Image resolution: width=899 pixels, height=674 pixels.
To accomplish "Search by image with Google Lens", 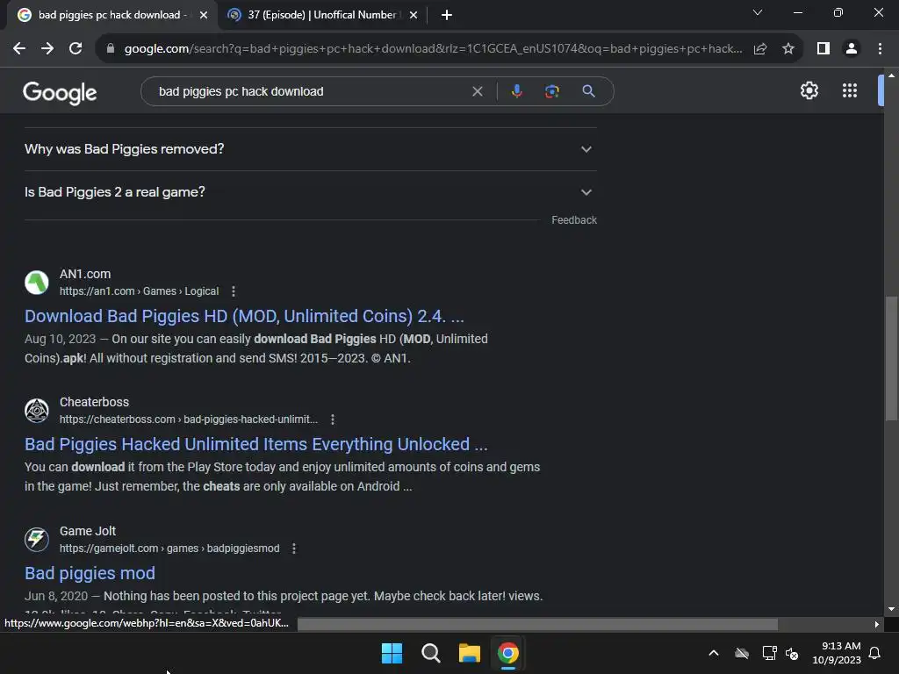I will [x=551, y=91].
